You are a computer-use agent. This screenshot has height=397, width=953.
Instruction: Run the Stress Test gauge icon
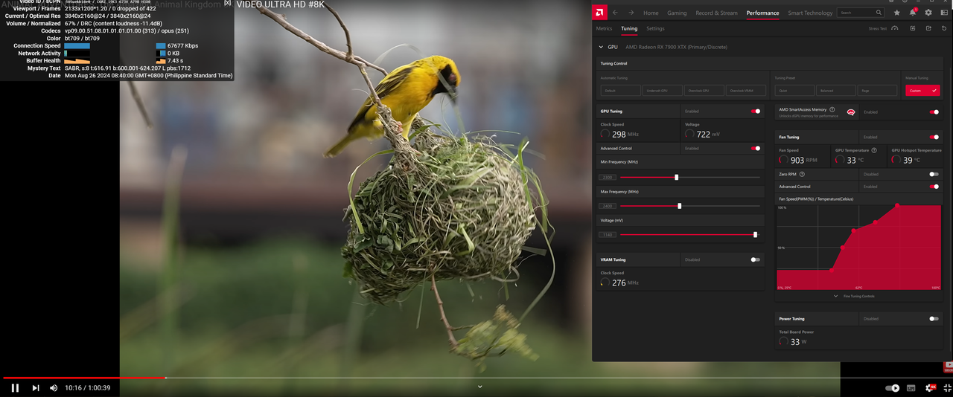click(x=894, y=28)
